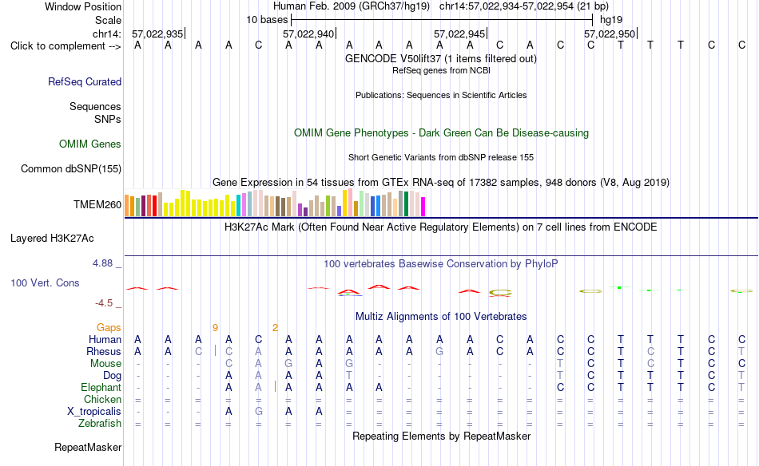Click the 100 Vert. Cons label
Screen dimensions: 759x466
(45, 282)
